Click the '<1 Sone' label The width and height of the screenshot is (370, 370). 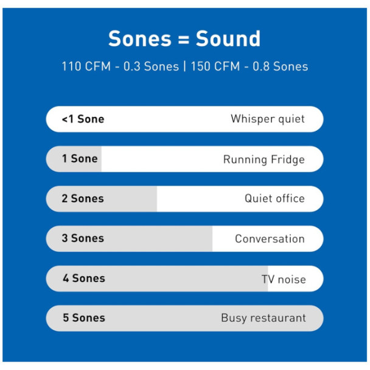click(x=83, y=119)
